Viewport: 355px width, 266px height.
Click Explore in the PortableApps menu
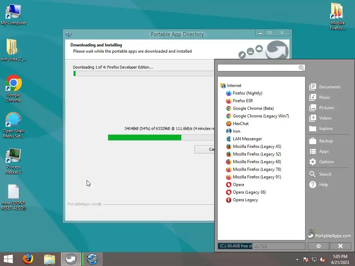pos(321,128)
